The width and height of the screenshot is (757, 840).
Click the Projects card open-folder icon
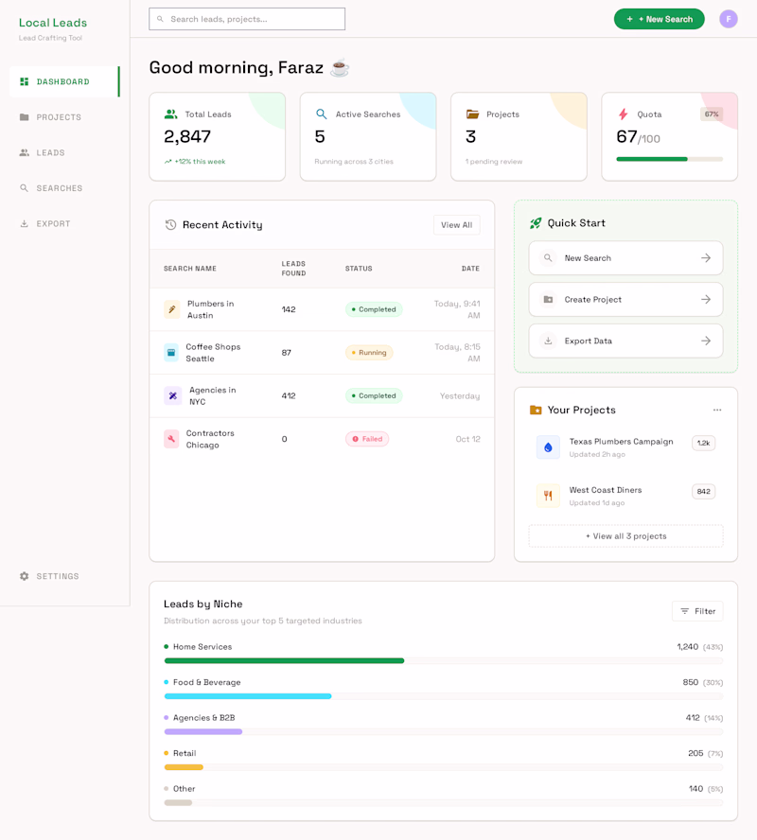click(x=472, y=114)
